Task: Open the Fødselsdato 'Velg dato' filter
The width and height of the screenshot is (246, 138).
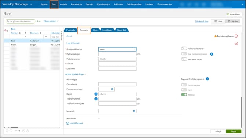Action: point(55,37)
